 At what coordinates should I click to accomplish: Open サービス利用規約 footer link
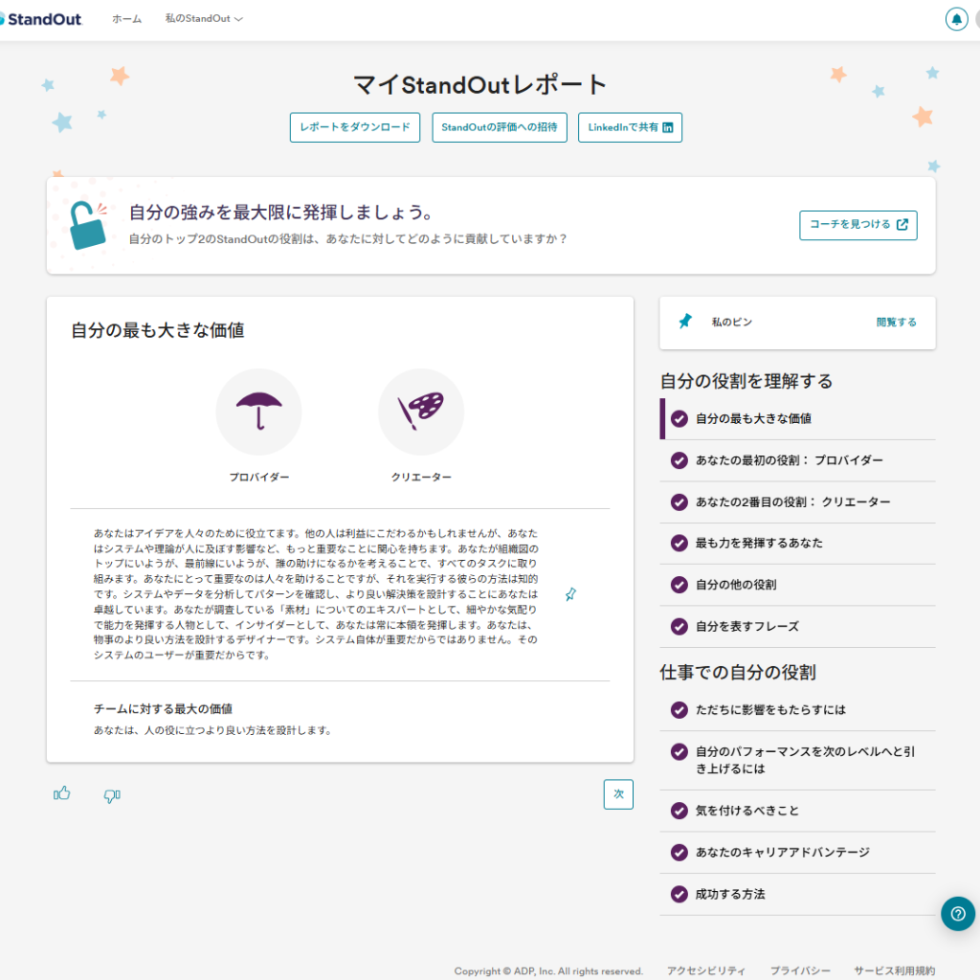(895, 970)
